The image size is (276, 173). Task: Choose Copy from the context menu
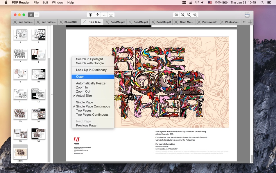(x=80, y=77)
